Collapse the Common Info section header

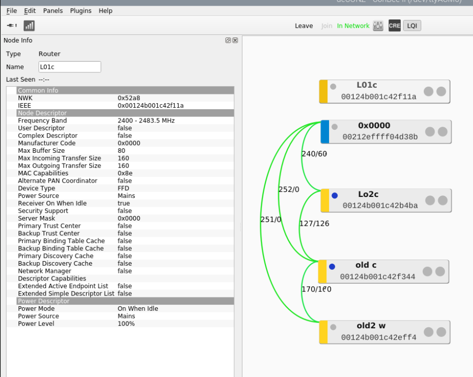point(125,90)
